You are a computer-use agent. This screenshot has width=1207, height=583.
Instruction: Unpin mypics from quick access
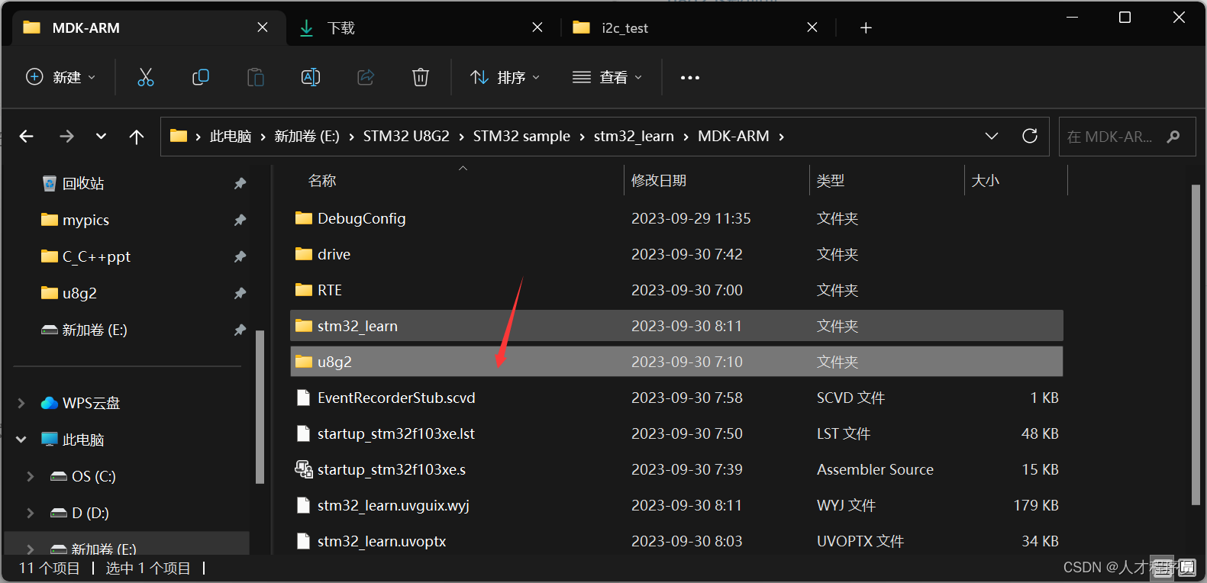[240, 220]
